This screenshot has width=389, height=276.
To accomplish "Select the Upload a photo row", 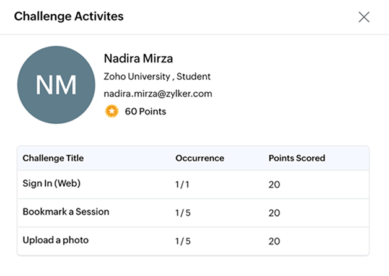I will tap(193, 241).
